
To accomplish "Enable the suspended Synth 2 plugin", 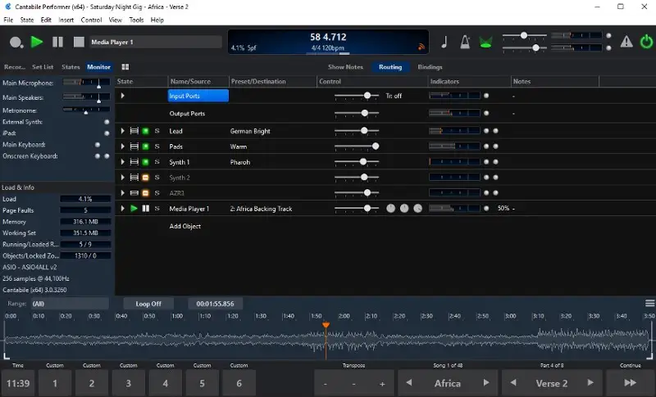I will point(145,178).
